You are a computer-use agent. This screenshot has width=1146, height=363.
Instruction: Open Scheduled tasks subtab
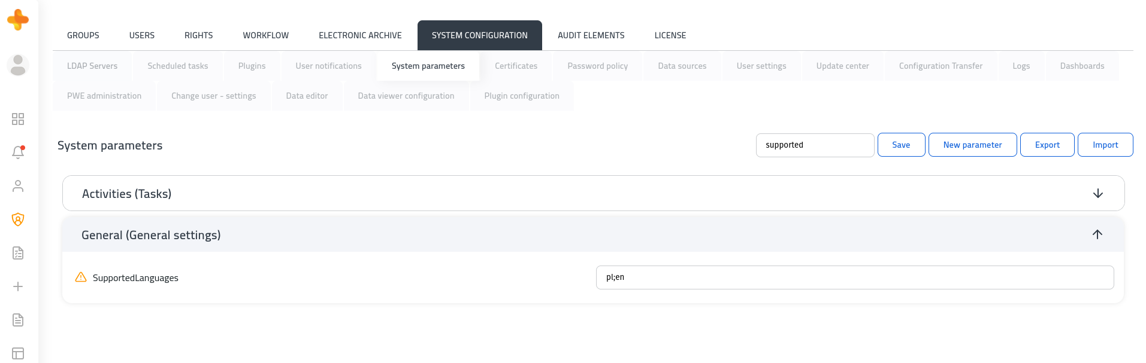[x=178, y=66]
